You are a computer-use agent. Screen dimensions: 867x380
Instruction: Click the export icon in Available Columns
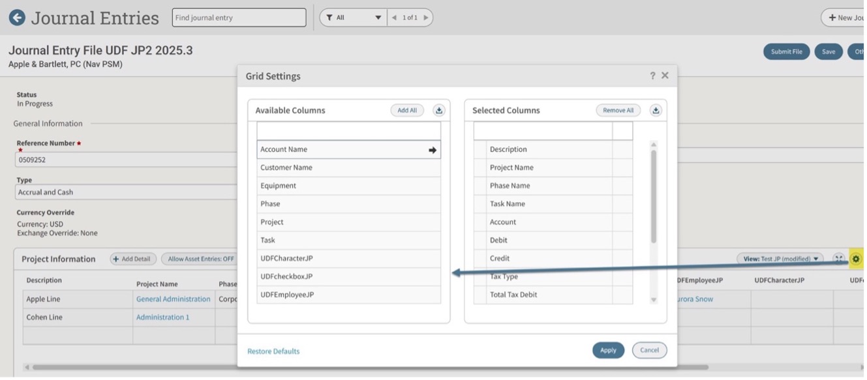[x=439, y=110]
